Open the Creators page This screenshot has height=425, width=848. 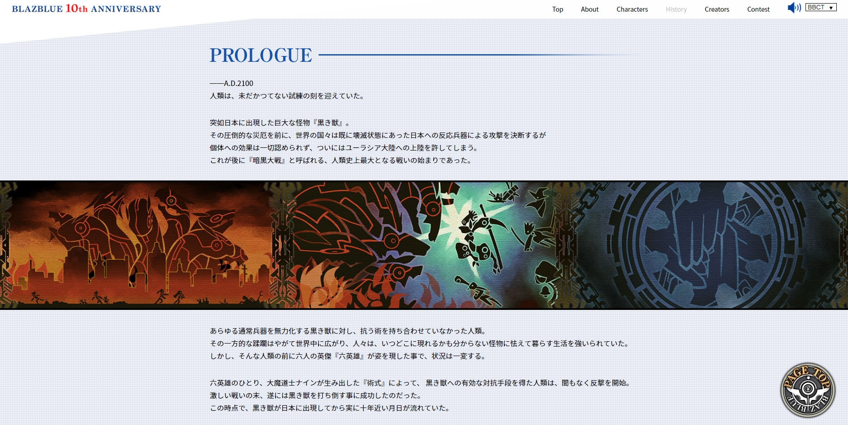click(x=717, y=9)
